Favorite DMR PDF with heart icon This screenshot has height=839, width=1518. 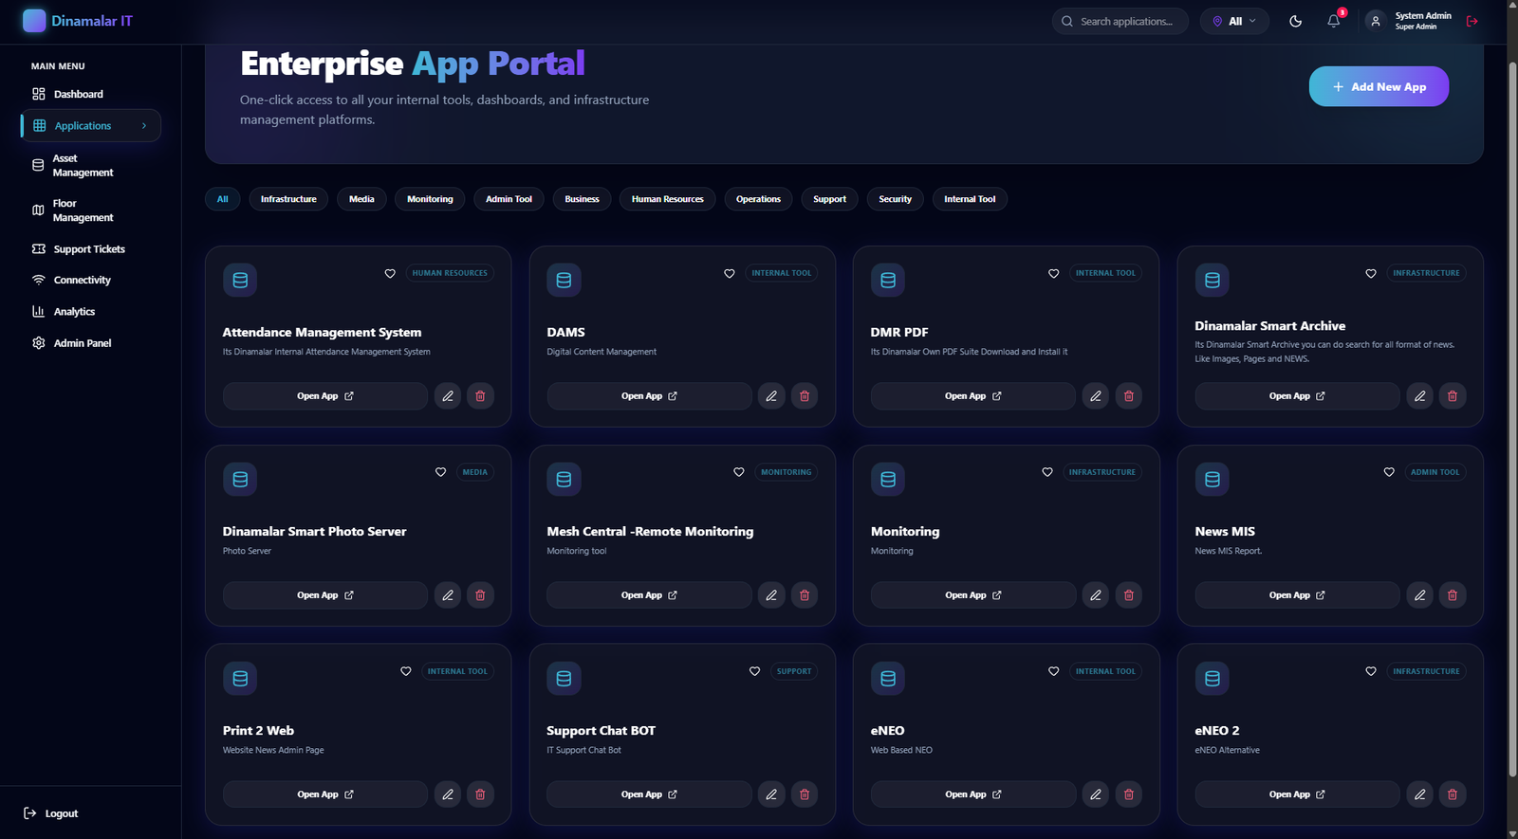click(x=1053, y=273)
